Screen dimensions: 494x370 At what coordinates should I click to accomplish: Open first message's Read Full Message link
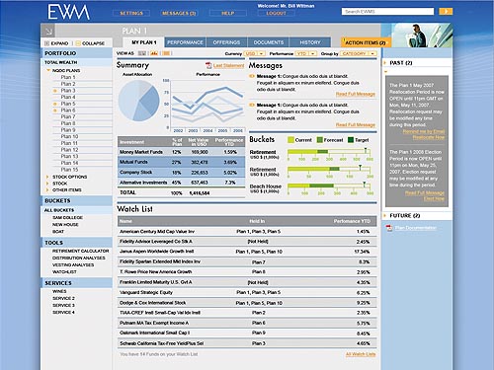click(356, 94)
